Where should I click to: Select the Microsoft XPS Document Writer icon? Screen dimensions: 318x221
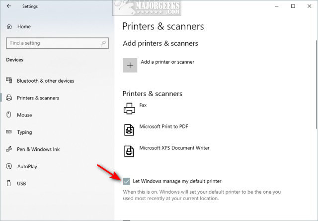pos(130,151)
